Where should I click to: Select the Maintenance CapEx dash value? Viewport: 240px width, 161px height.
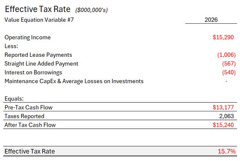(226, 81)
